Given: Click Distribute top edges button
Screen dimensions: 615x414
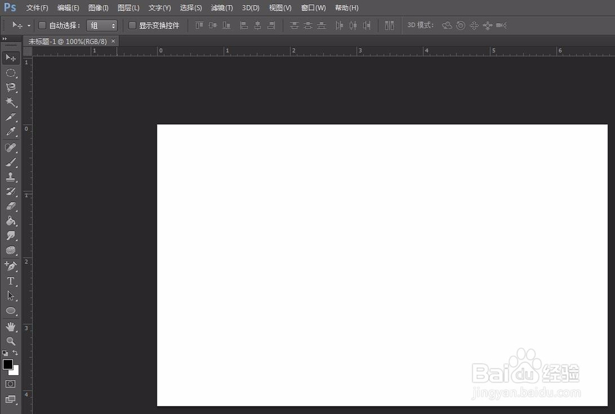Looking at the screenshot, I should (294, 25).
